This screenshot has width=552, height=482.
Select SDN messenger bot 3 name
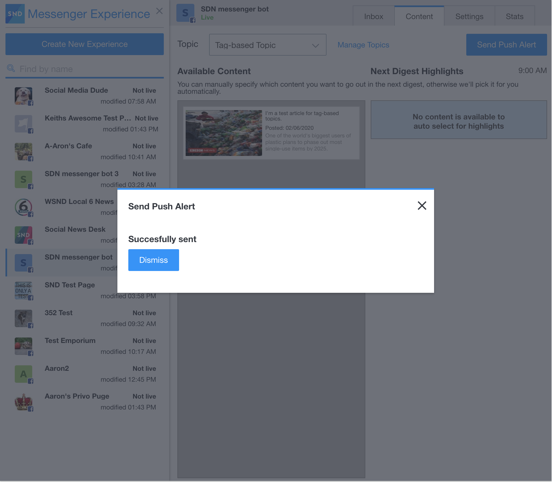click(x=82, y=174)
